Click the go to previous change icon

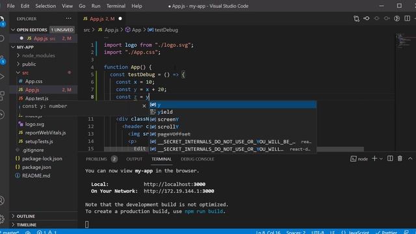(367, 18)
